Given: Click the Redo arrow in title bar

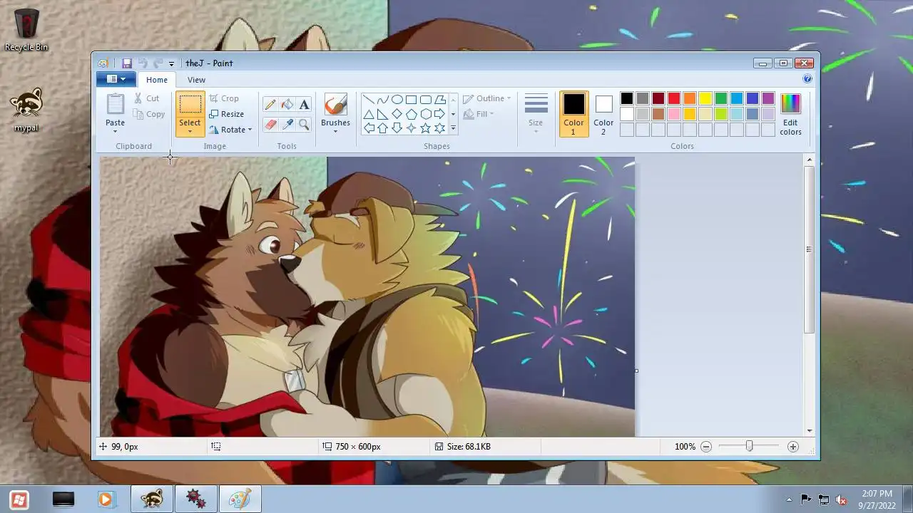Looking at the screenshot, I should point(158,63).
